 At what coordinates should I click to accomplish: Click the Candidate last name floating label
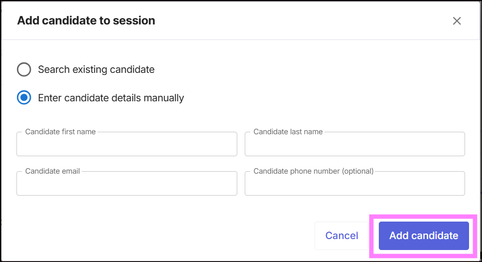[x=288, y=132]
